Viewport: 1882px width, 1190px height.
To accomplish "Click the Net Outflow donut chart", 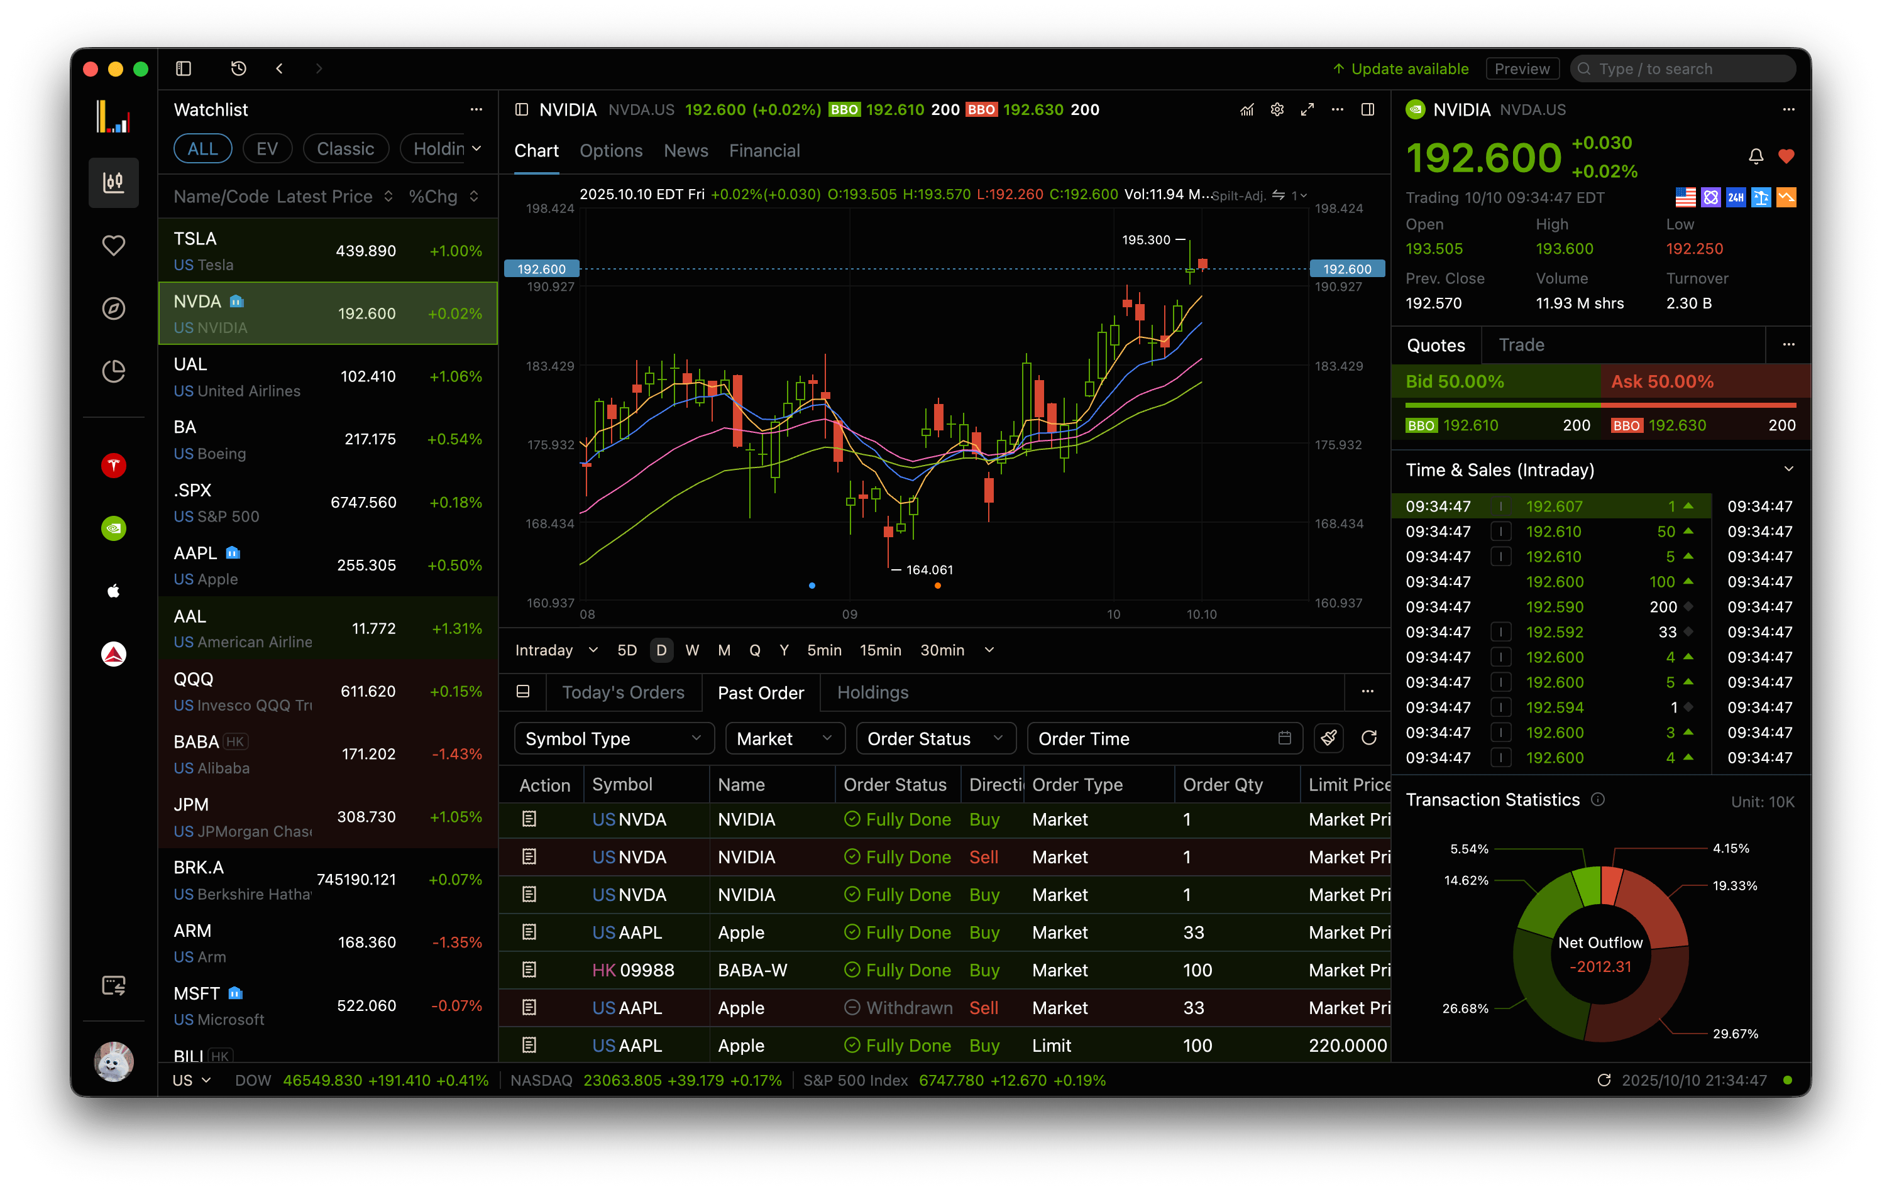I will [1600, 953].
